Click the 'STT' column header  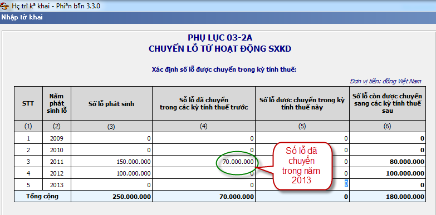(28, 103)
